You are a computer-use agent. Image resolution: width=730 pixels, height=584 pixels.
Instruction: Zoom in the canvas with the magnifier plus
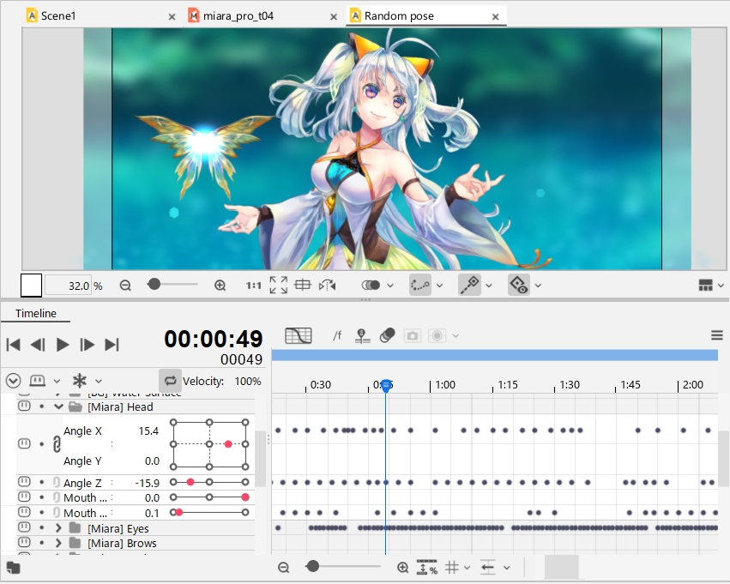[x=220, y=286]
